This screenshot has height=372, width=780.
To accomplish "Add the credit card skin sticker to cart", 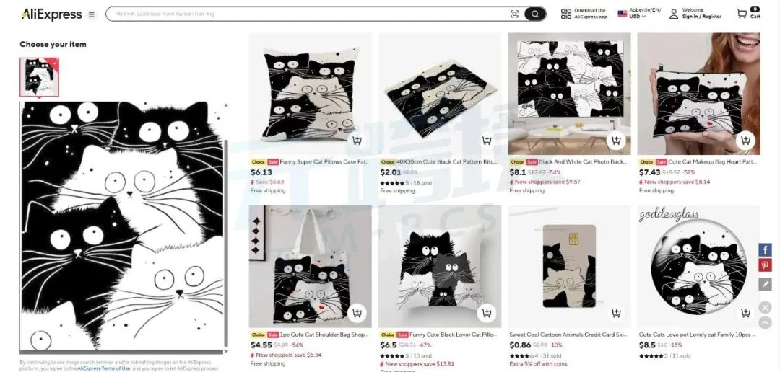I will pyautogui.click(x=616, y=313).
